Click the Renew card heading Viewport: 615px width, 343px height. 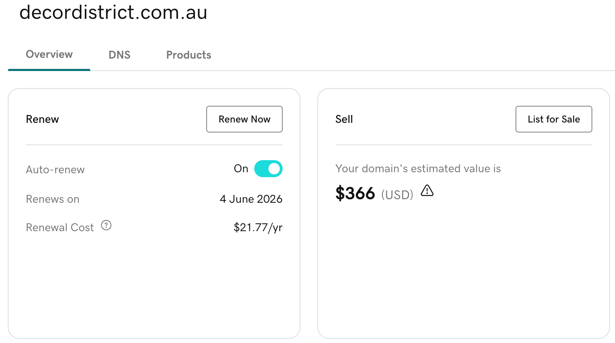42,119
